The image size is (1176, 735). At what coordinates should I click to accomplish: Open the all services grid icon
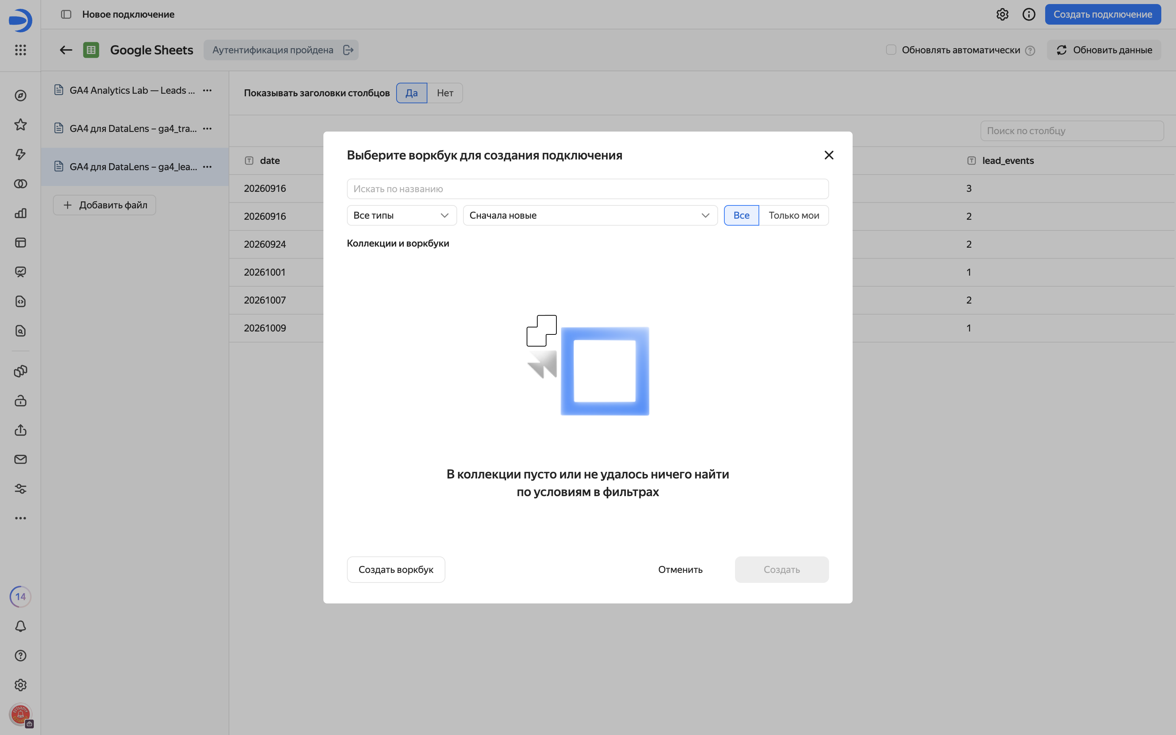coord(21,50)
